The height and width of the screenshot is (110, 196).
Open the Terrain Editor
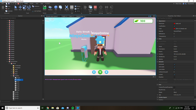45,8
